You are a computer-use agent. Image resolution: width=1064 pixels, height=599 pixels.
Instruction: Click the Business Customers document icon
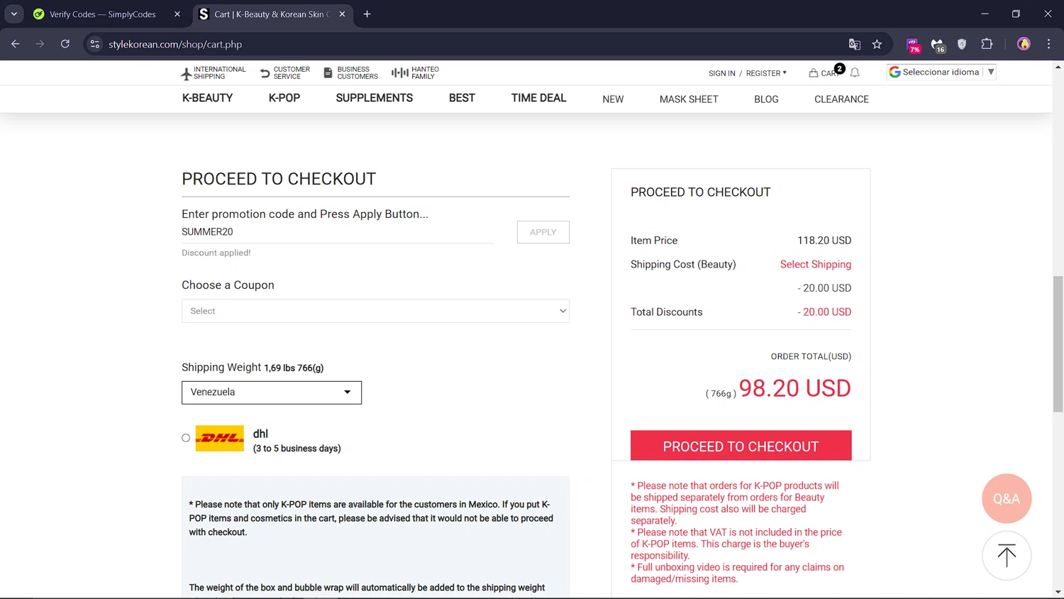click(x=328, y=73)
